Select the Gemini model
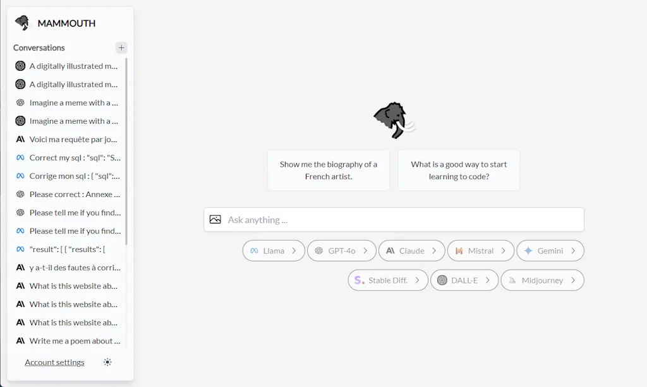This screenshot has height=387, width=647. (546, 251)
